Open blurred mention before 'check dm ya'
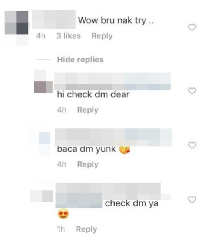This screenshot has width=212, height=238. pos(79,200)
